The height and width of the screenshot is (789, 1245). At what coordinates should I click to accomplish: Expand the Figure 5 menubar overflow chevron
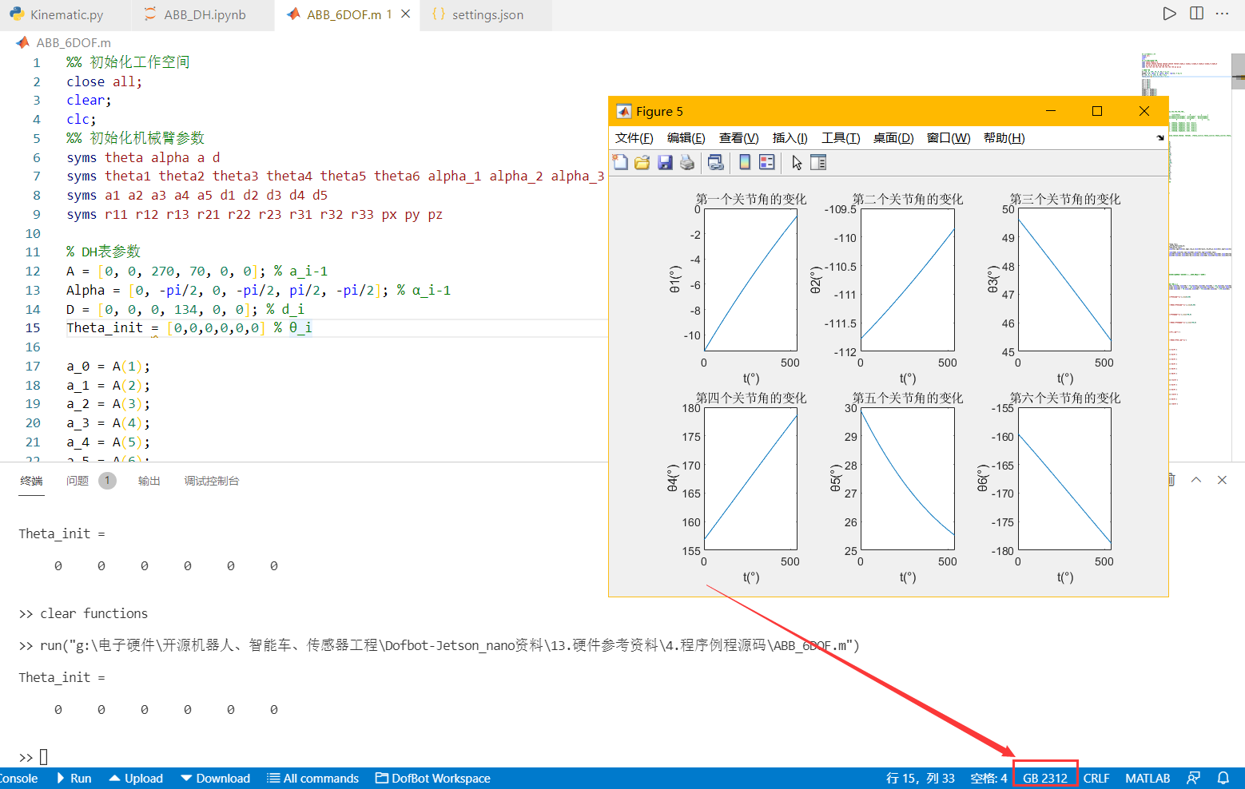1159,137
